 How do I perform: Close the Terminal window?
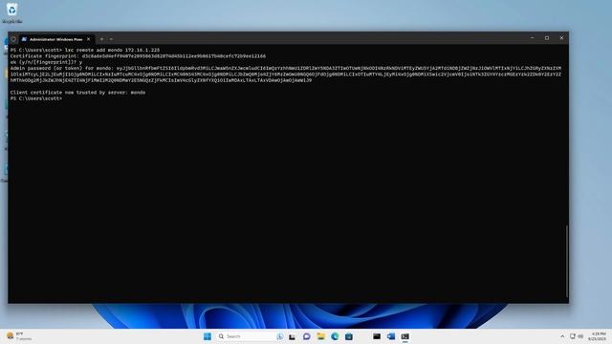click(561, 38)
